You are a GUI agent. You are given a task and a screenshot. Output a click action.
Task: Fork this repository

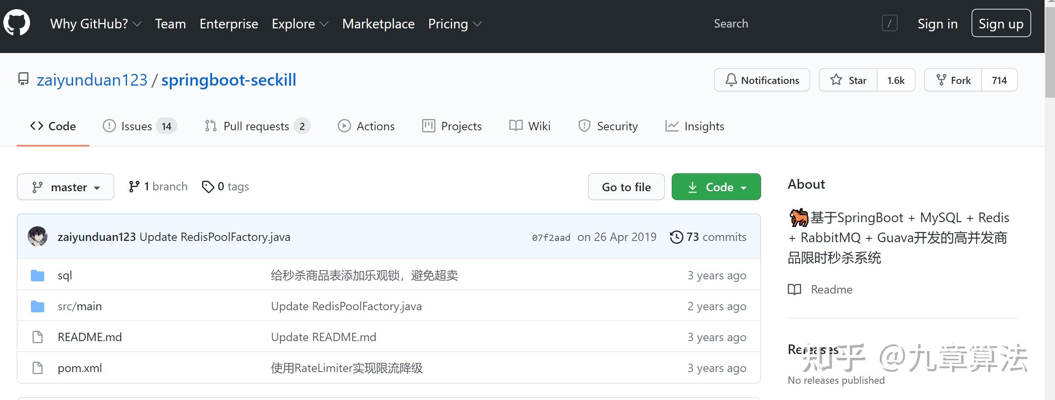953,80
